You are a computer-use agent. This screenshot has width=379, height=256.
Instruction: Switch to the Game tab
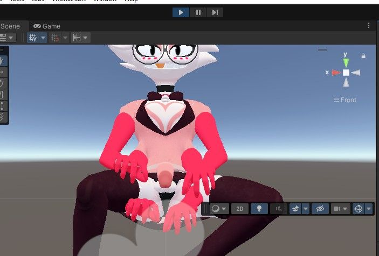pos(47,26)
